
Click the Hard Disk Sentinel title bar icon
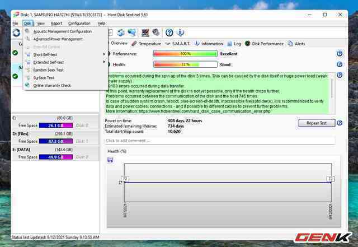coord(16,15)
